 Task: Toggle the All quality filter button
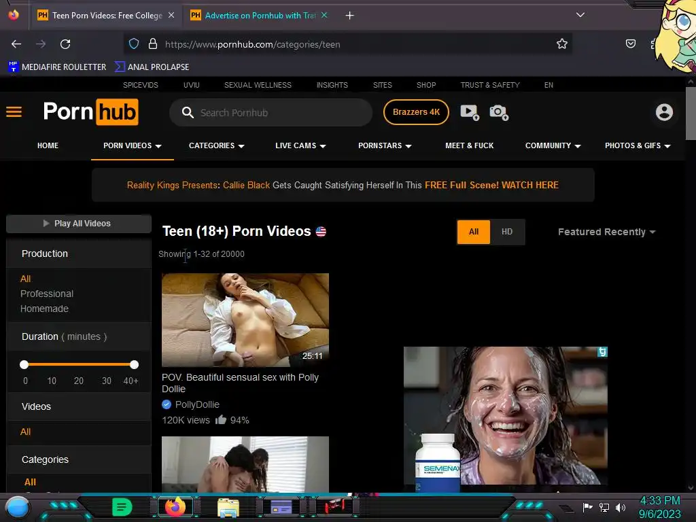pos(474,232)
